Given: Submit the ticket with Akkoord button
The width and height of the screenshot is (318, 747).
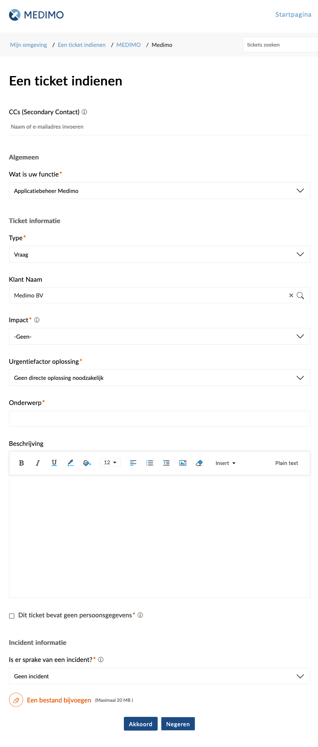Looking at the screenshot, I should pos(141,724).
